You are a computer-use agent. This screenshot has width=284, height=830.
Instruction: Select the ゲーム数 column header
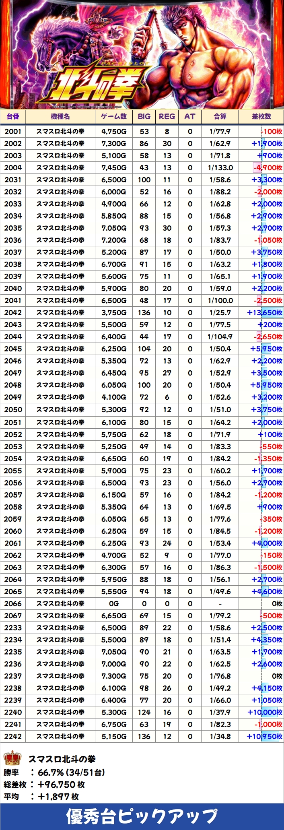(114, 116)
